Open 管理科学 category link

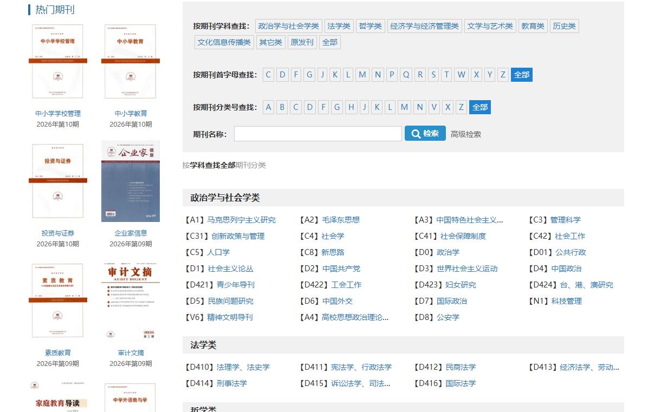tap(565, 220)
